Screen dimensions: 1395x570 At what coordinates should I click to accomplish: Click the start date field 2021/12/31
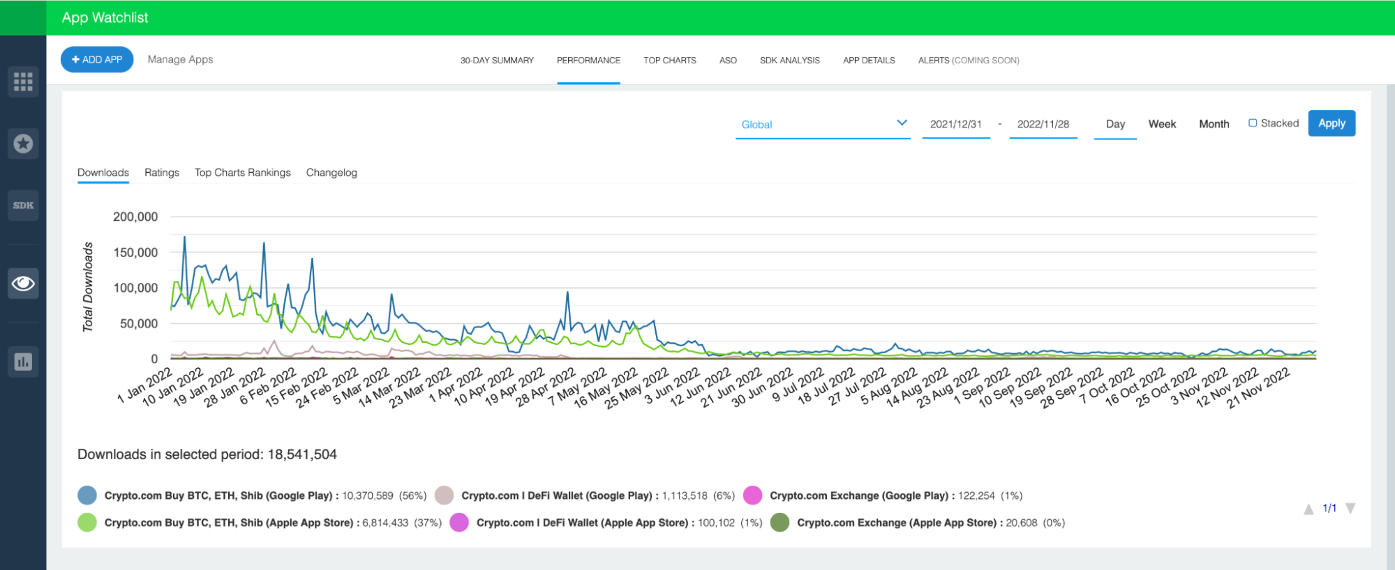pos(956,124)
